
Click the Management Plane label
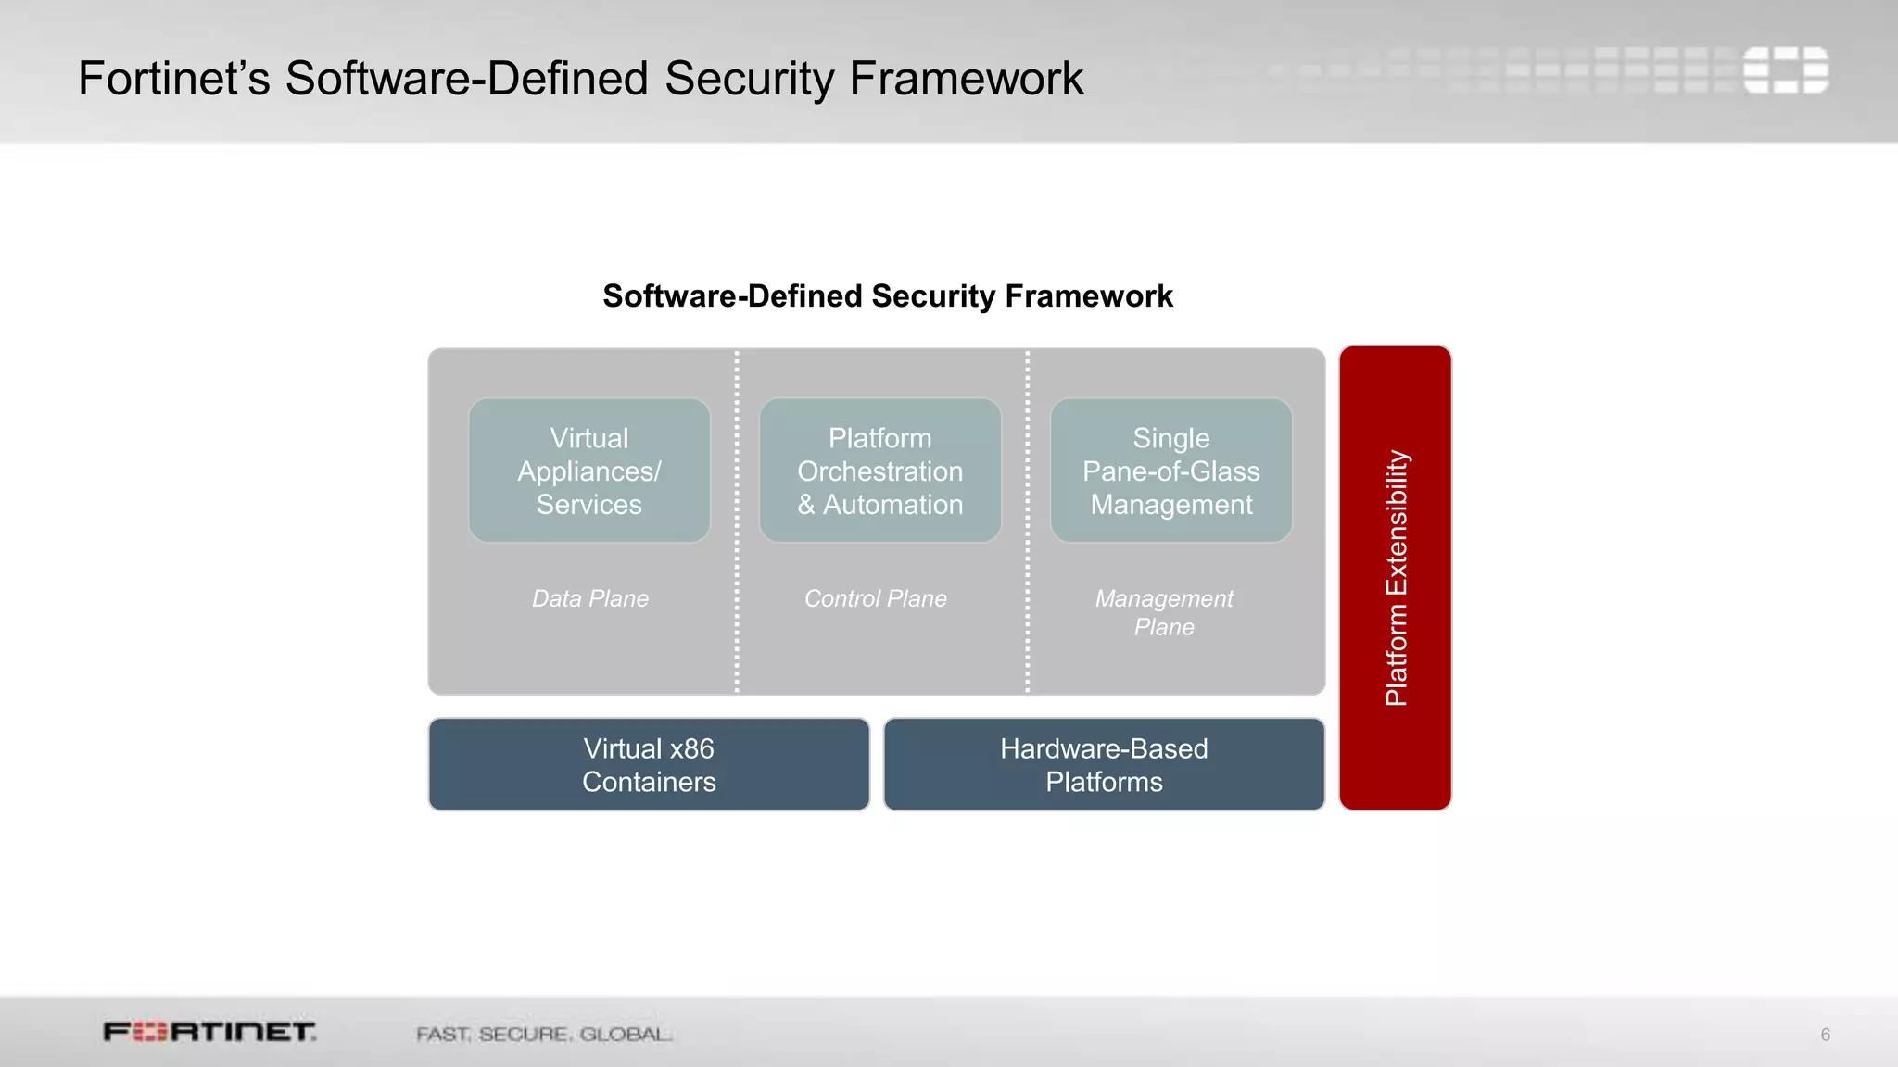point(1164,612)
